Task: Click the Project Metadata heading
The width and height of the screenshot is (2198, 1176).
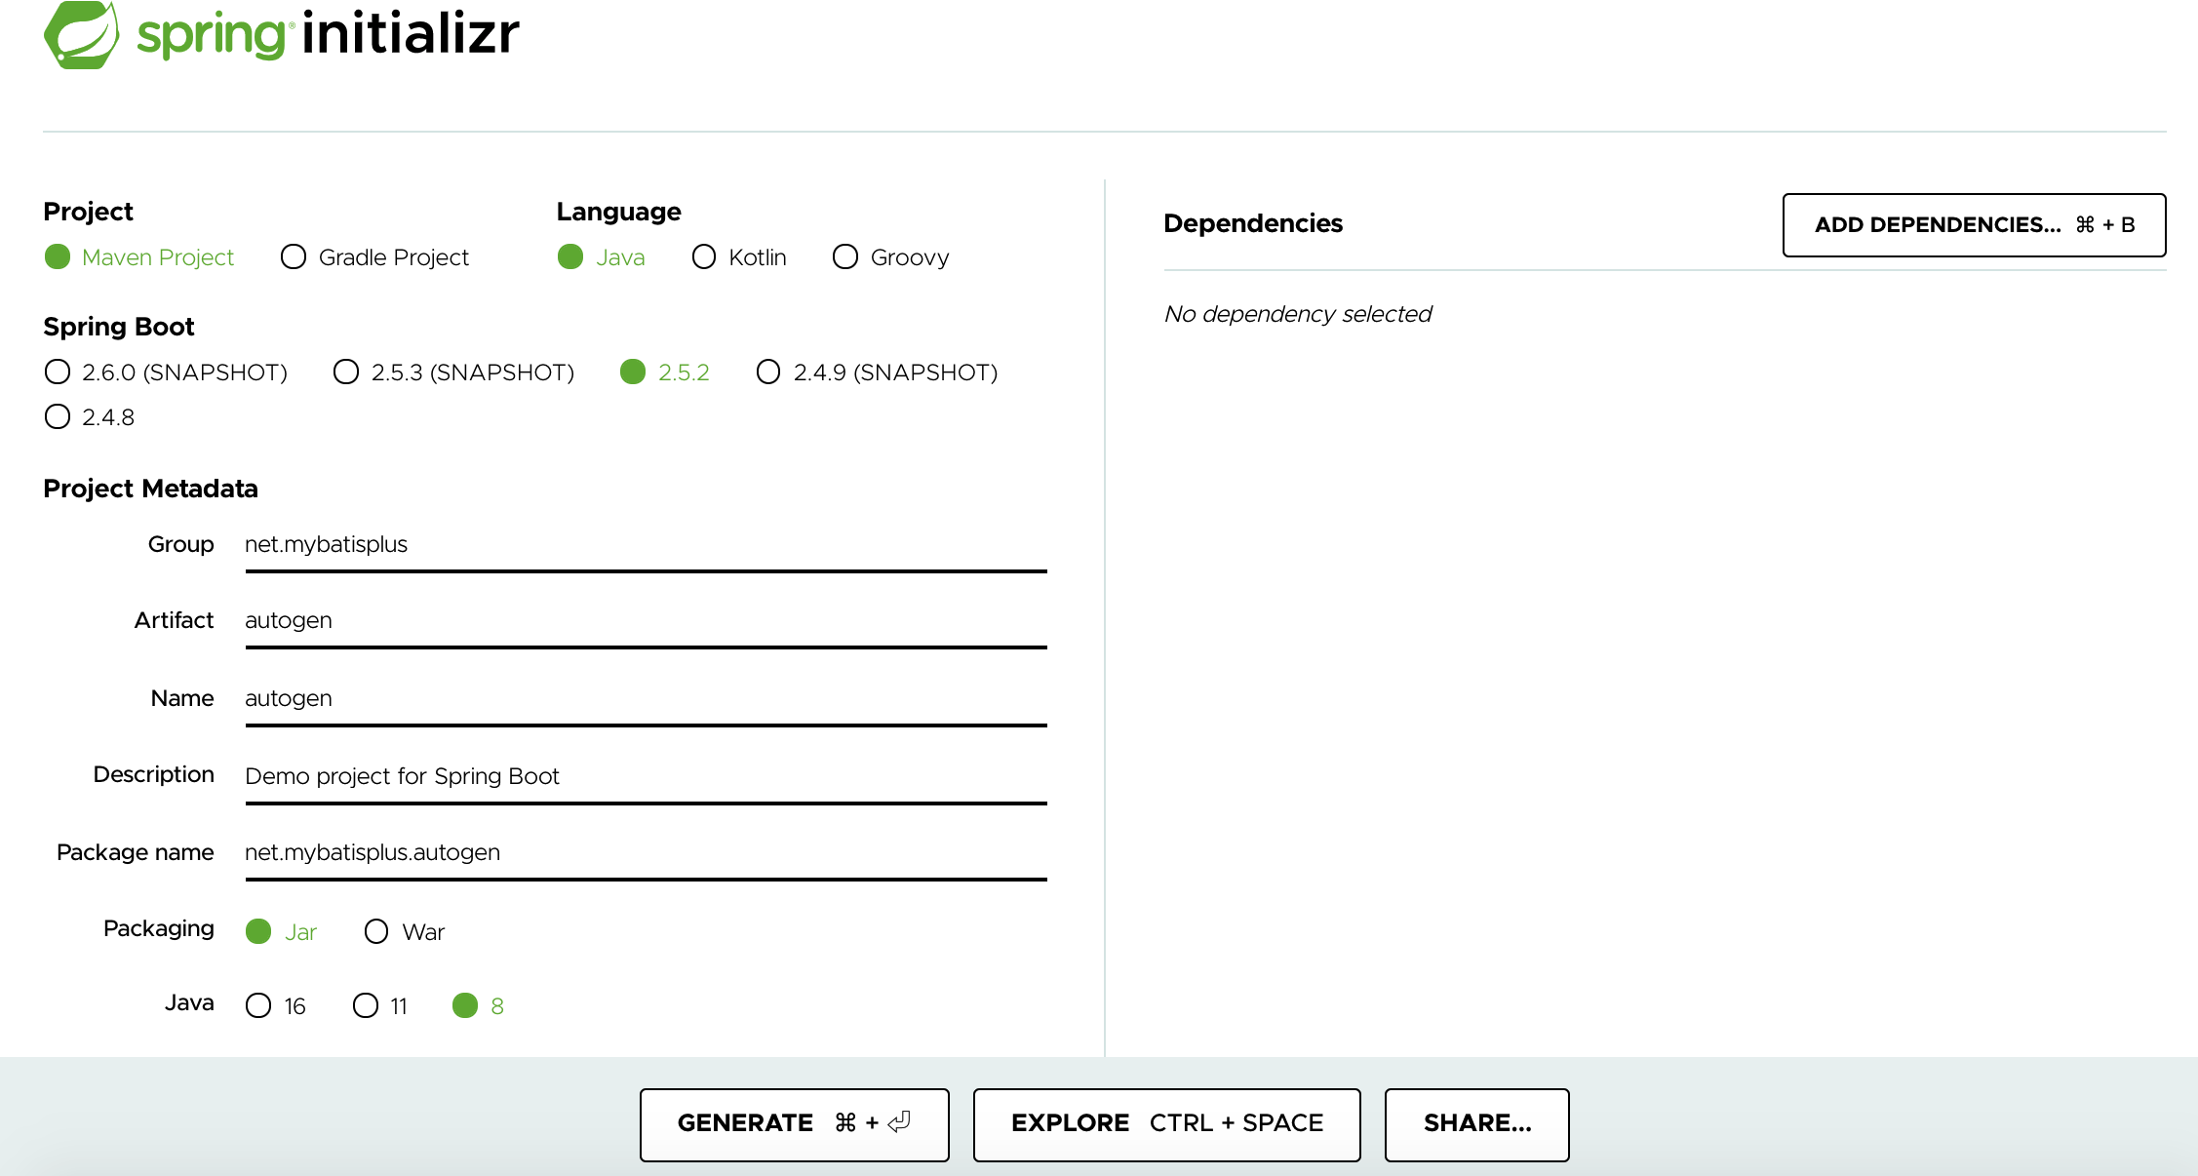Action: tap(150, 489)
